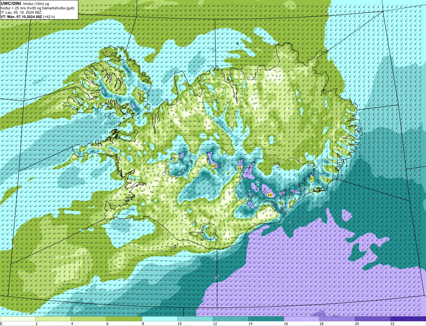Click the 'hviður > 25 m/s (hvítt)' text

(18, 8)
